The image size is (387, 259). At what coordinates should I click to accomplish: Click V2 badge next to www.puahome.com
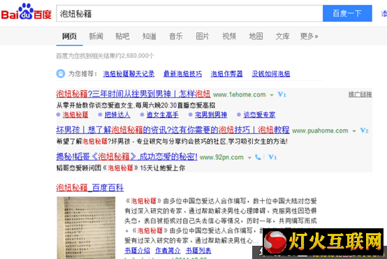coord(364,131)
